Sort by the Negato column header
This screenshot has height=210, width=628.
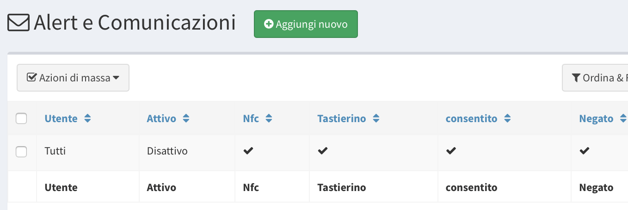point(596,119)
